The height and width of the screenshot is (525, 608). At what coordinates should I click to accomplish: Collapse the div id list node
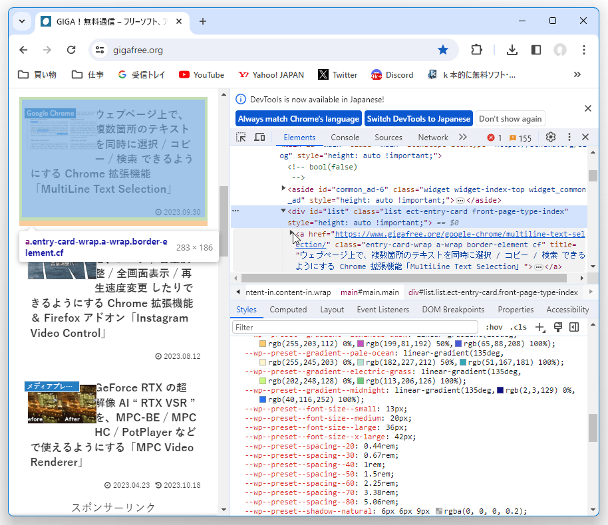click(283, 211)
